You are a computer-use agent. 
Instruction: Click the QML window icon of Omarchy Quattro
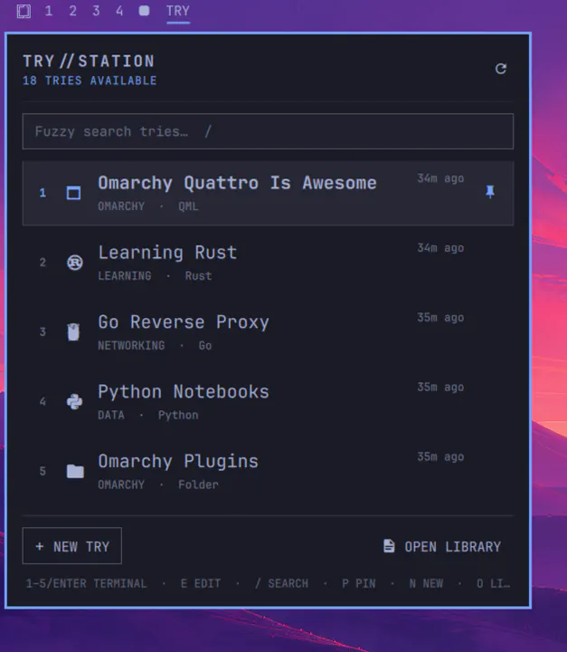point(73,193)
